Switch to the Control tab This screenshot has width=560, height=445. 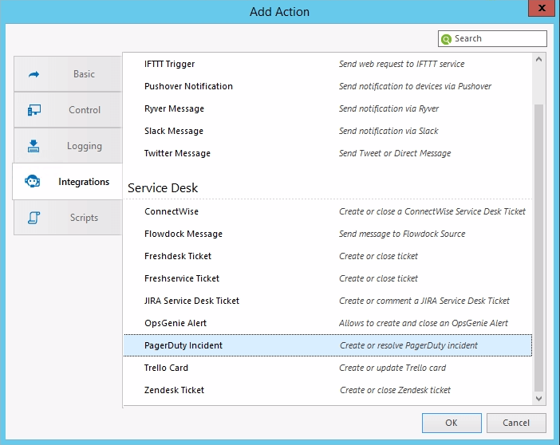coord(68,109)
